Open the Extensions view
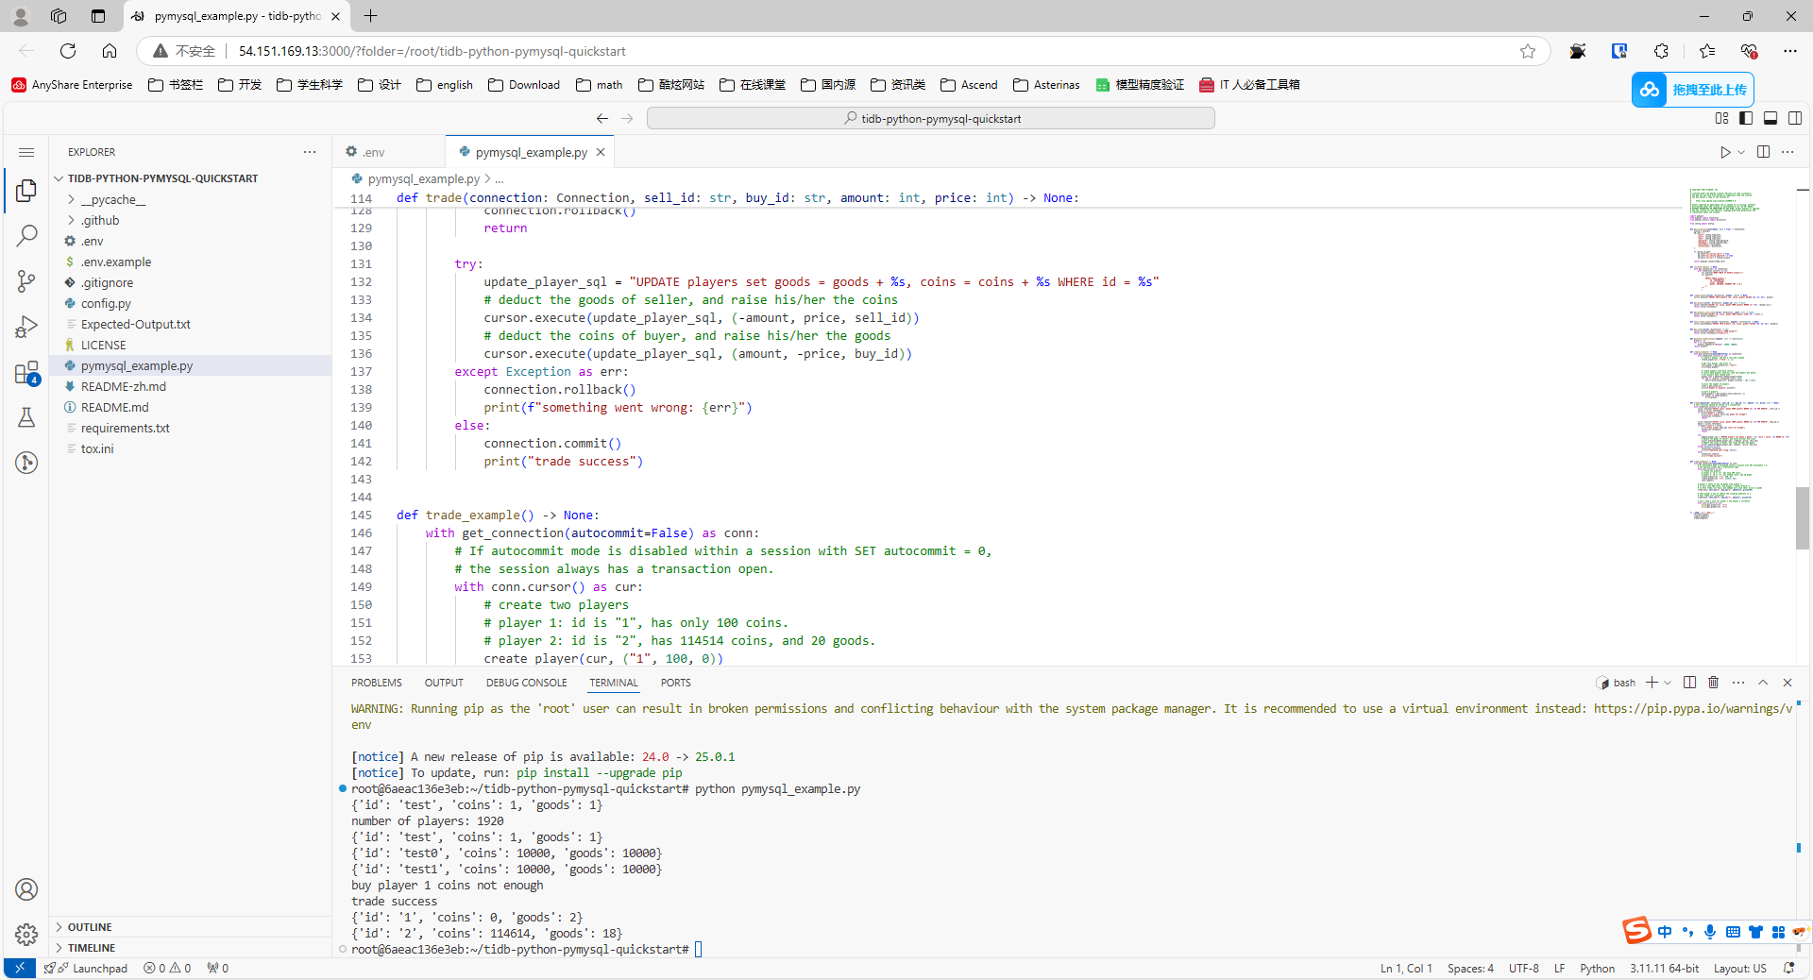 pyautogui.click(x=26, y=373)
